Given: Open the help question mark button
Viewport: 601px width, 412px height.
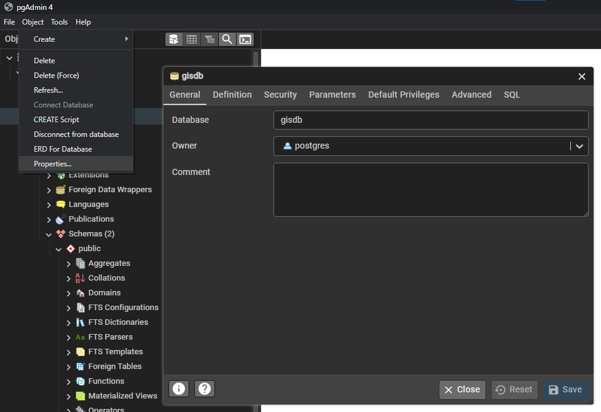Looking at the screenshot, I should (205, 389).
